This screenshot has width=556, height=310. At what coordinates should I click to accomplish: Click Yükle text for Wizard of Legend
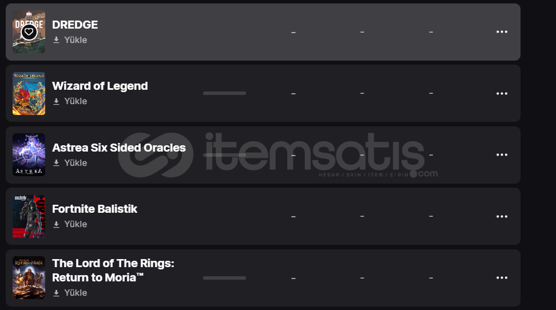(76, 101)
